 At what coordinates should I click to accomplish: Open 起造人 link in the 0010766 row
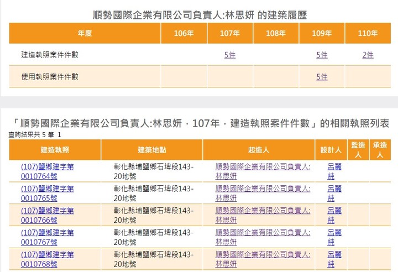tap(263, 216)
